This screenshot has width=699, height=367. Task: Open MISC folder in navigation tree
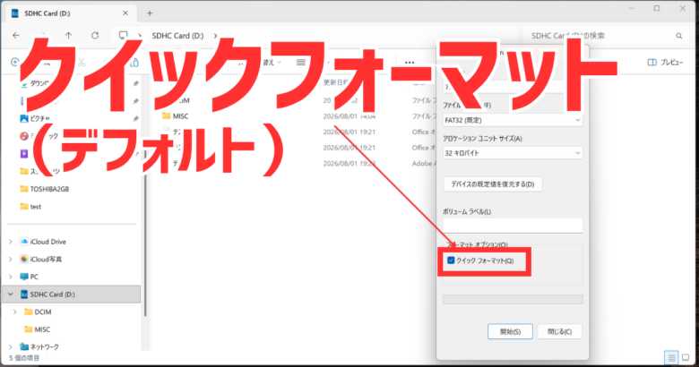[x=42, y=329]
